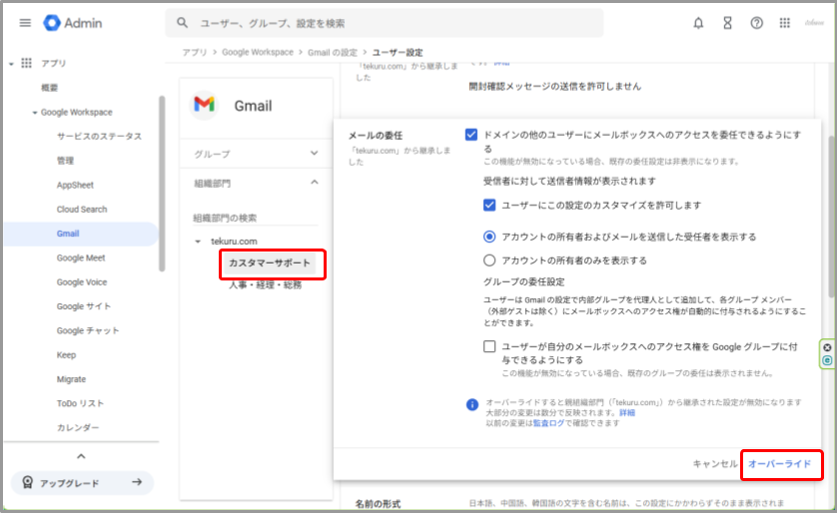Open the Google apps grid

tap(784, 23)
